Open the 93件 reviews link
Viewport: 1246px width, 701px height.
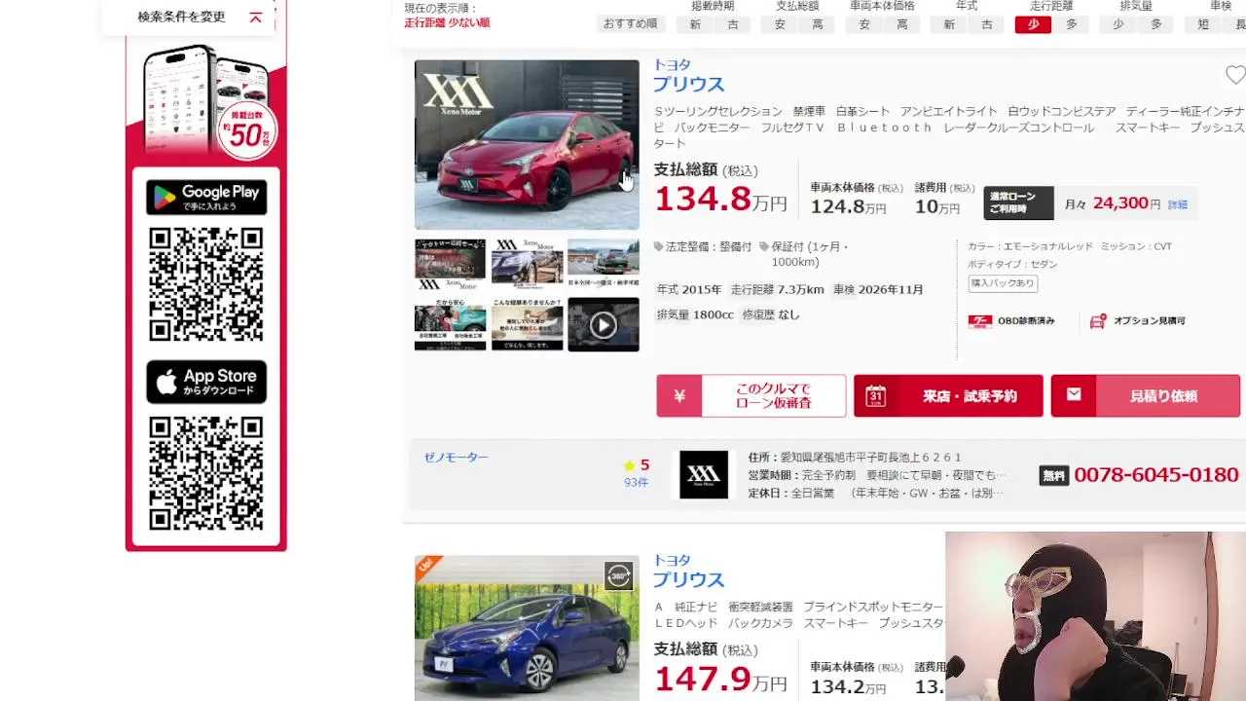click(637, 482)
